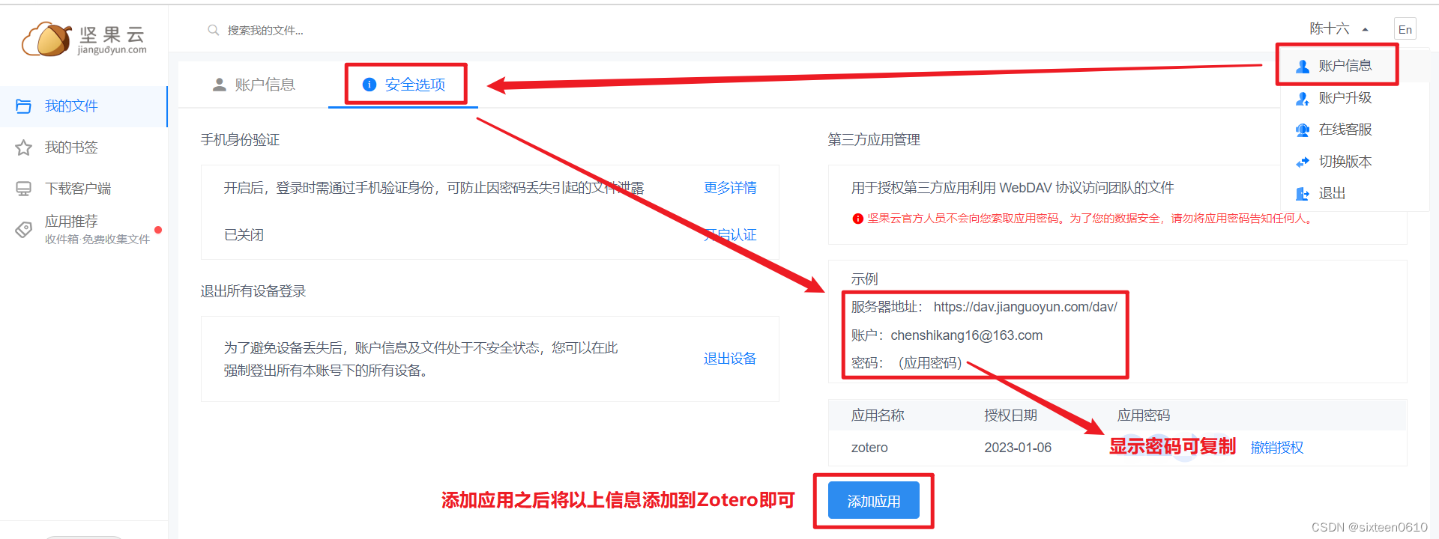This screenshot has height=539, width=1439.
Task: Click the 我的文件 folder icon
Action: click(23, 106)
